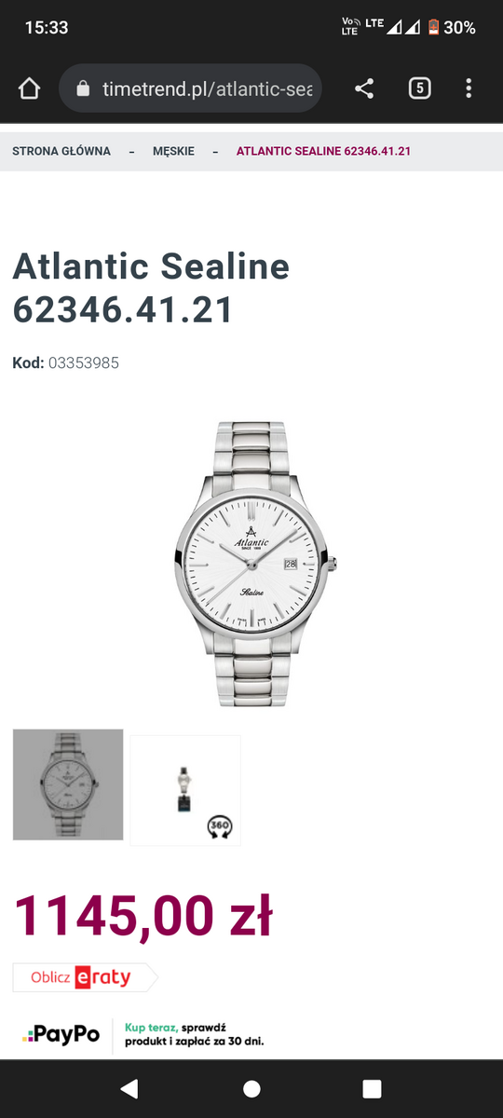Tap the Android recent apps square
Image resolution: width=503 pixels, height=1118 pixels.
pyautogui.click(x=372, y=1088)
